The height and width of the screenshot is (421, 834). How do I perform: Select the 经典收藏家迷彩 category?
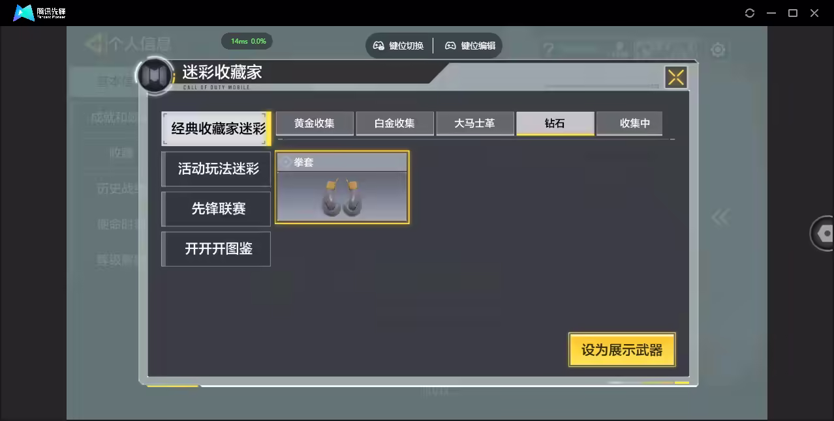point(217,128)
